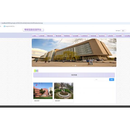Open the second navigation menu item
Image resolution: width=130 pixels, height=130 pixels.
[42, 36]
